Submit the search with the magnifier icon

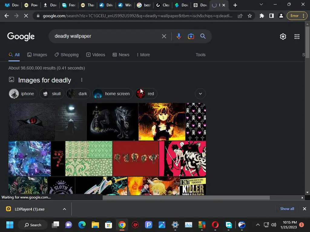coord(203,36)
